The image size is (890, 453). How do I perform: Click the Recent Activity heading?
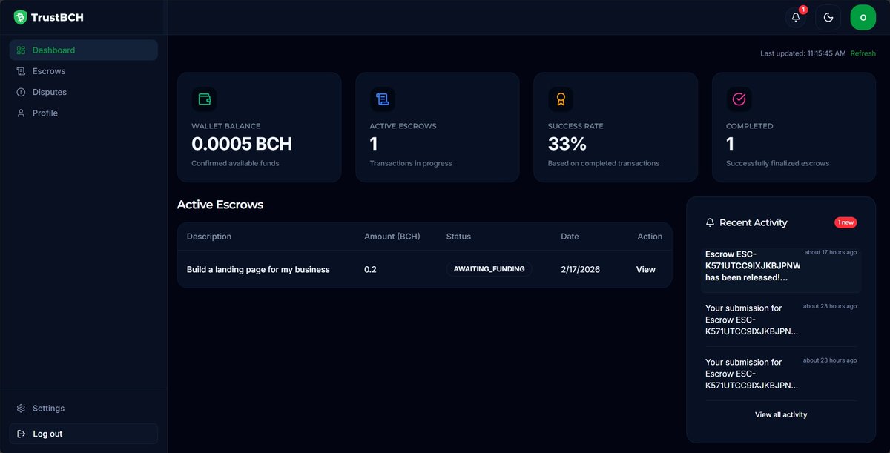pos(754,222)
